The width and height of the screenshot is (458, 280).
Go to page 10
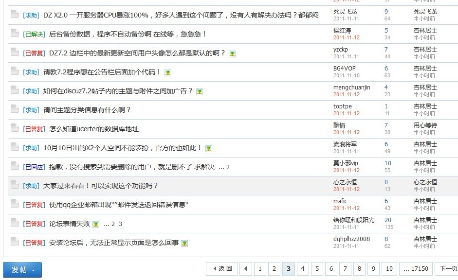point(389,269)
